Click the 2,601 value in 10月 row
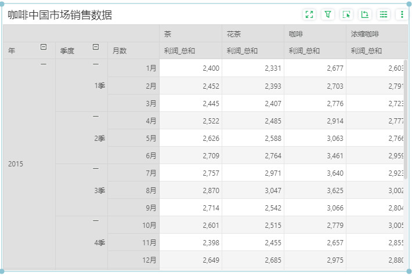 pyautogui.click(x=211, y=226)
